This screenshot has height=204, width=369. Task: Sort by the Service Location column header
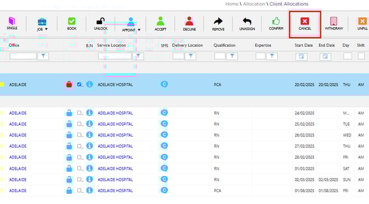coord(112,45)
